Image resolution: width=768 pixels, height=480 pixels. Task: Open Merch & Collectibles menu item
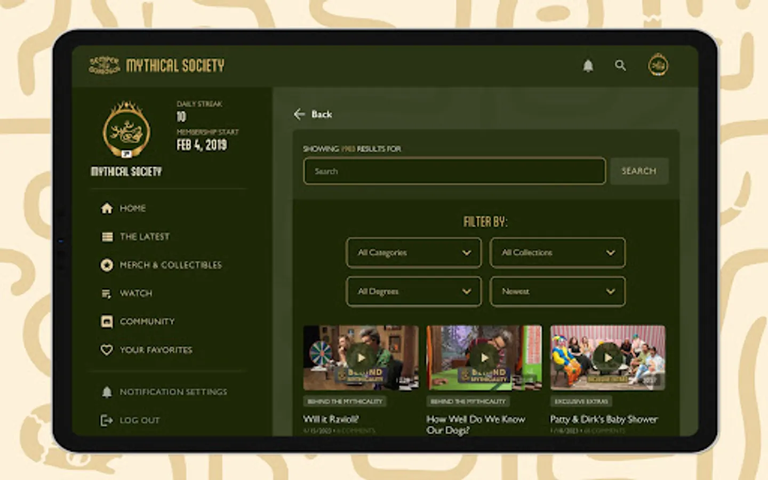coord(171,265)
